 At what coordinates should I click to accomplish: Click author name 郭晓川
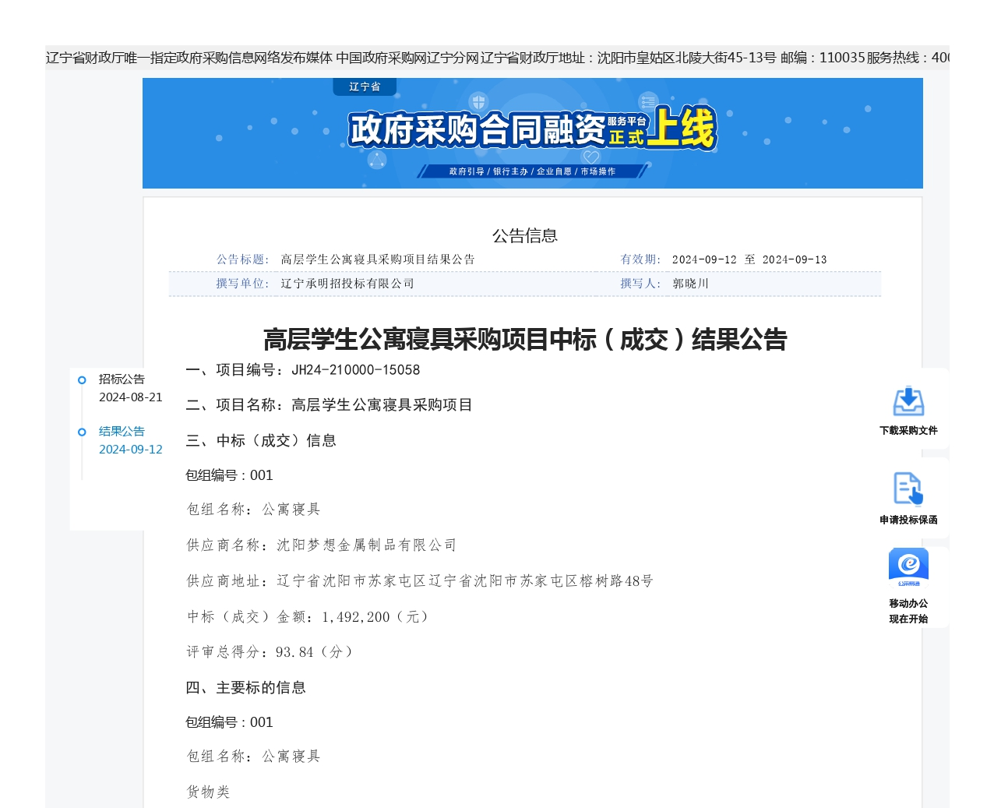[x=691, y=284]
